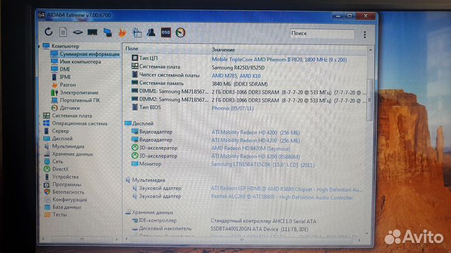Screen dimensions: 451x253
Task: Open the Report page icon
Action: 63,32
